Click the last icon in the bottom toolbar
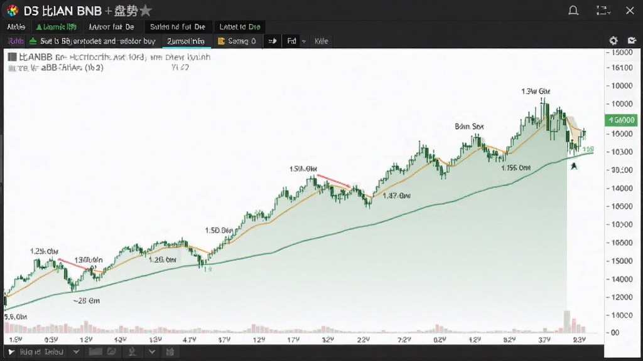The height and width of the screenshot is (361, 643). point(170,352)
